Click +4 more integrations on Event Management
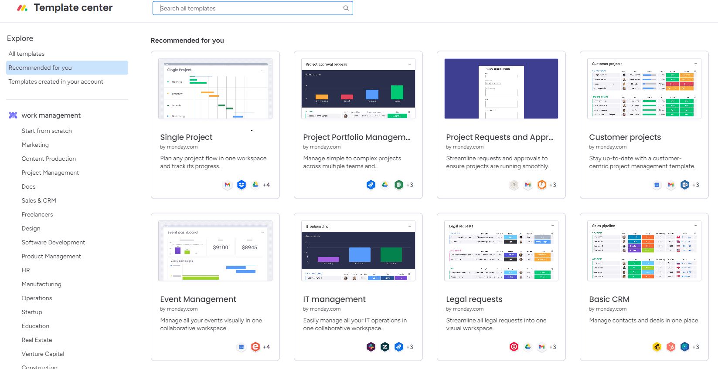 266,347
